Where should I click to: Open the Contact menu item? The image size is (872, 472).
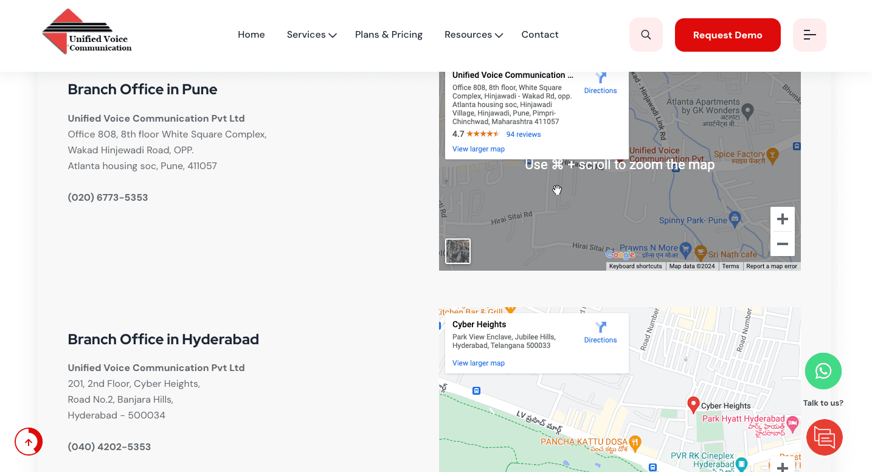click(x=539, y=35)
